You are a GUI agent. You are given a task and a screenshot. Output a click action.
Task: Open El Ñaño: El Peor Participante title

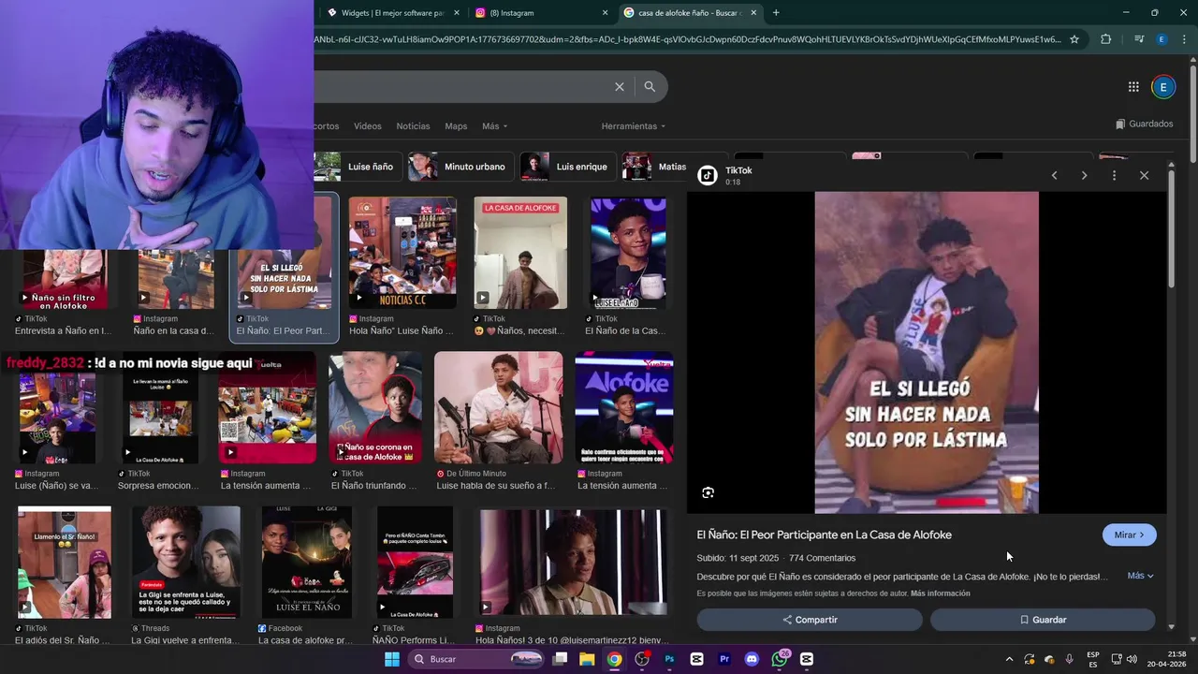824,535
